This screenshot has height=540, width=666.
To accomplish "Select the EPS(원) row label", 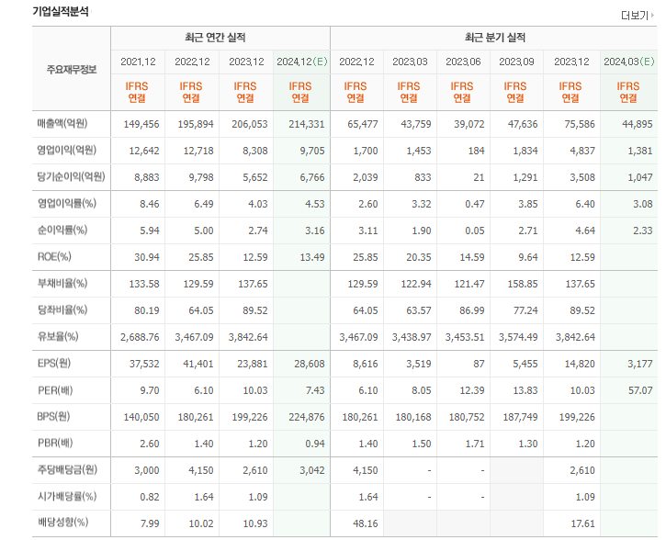I will click(x=54, y=364).
